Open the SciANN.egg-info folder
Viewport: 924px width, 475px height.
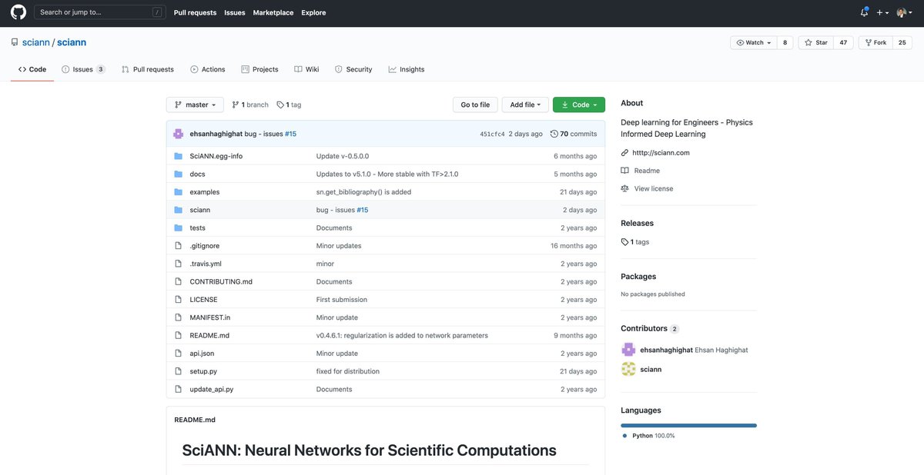pos(216,156)
